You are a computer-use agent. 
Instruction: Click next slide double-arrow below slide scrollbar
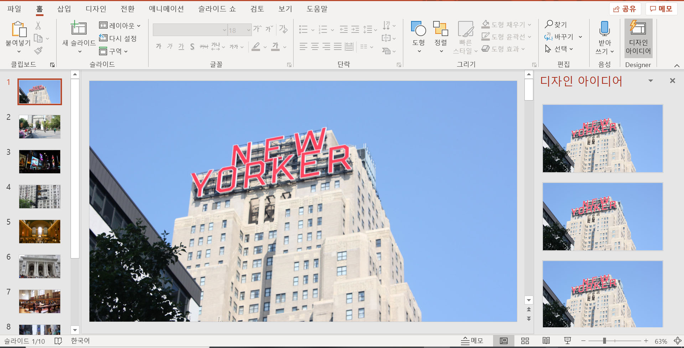coord(529,319)
